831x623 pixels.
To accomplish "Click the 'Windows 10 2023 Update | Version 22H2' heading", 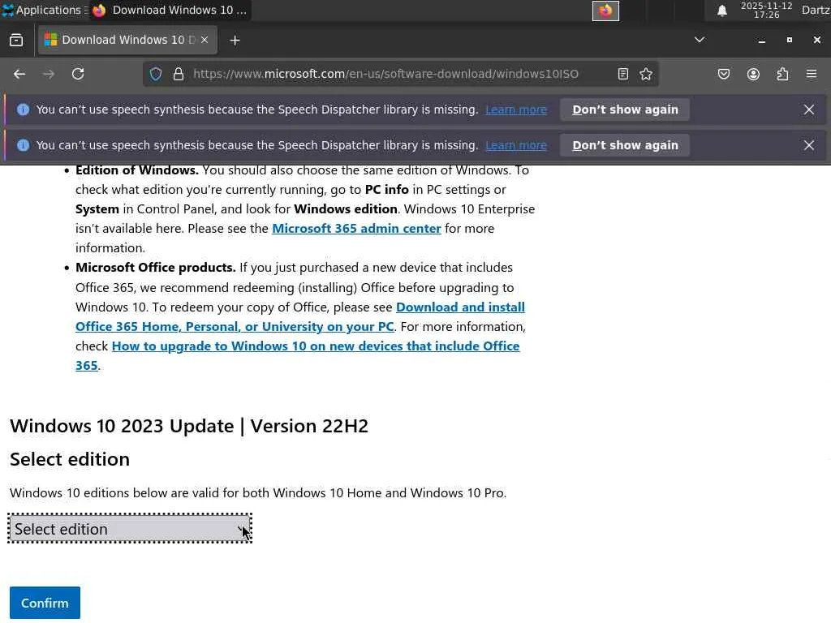I will [x=188, y=426].
